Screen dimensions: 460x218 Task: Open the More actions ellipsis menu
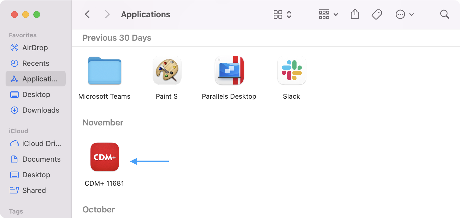pyautogui.click(x=404, y=14)
